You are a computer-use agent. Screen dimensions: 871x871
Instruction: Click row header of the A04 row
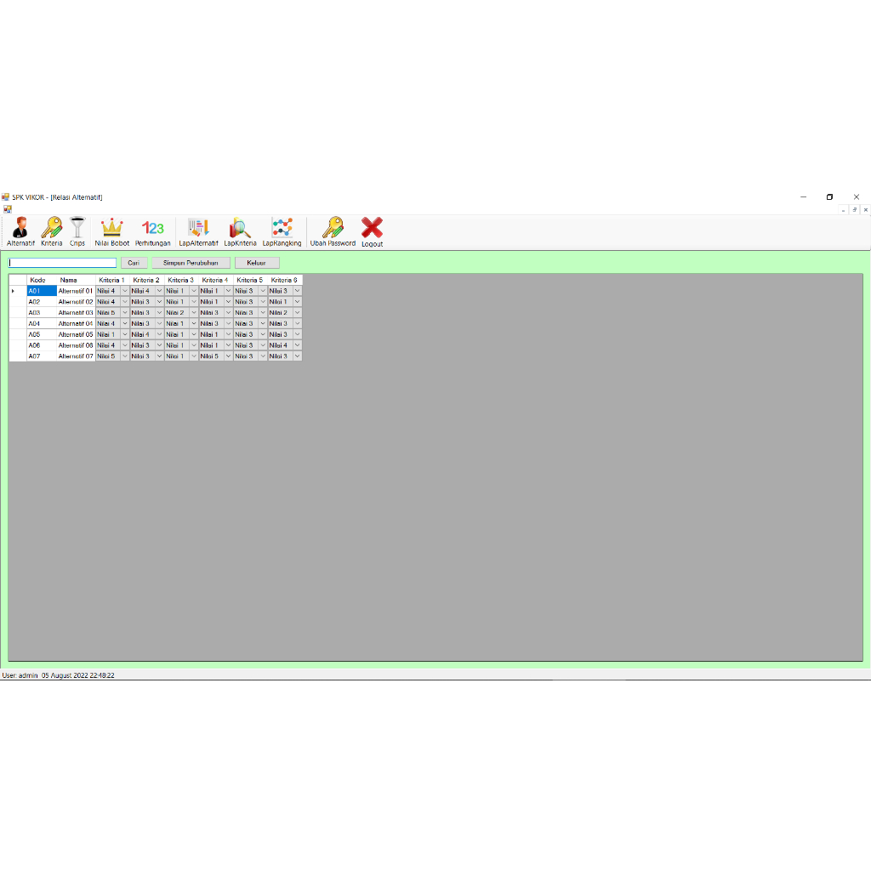(x=18, y=323)
